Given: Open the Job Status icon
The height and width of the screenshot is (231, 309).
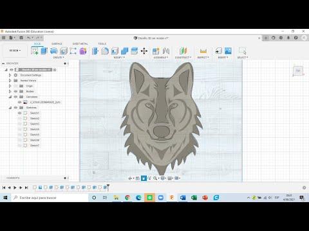Looking at the screenshot, I should click(x=273, y=38).
